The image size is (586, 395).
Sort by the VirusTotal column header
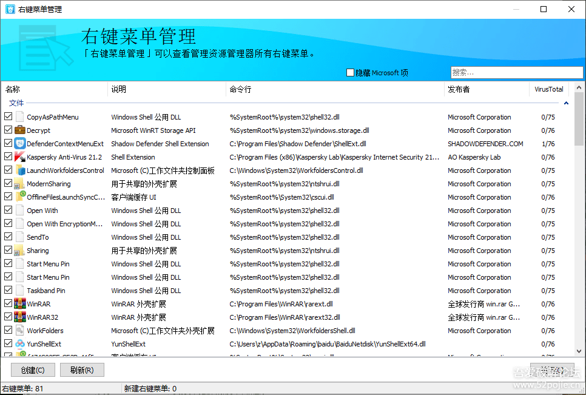pyautogui.click(x=549, y=89)
